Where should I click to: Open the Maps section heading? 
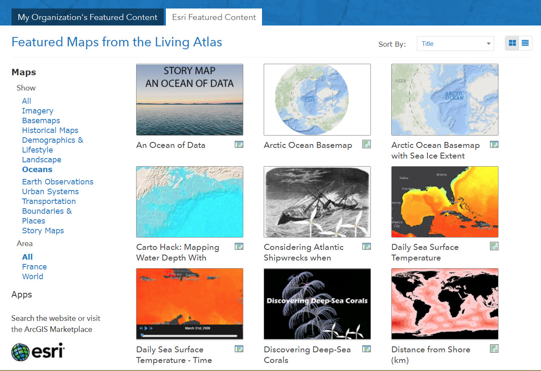(x=24, y=72)
